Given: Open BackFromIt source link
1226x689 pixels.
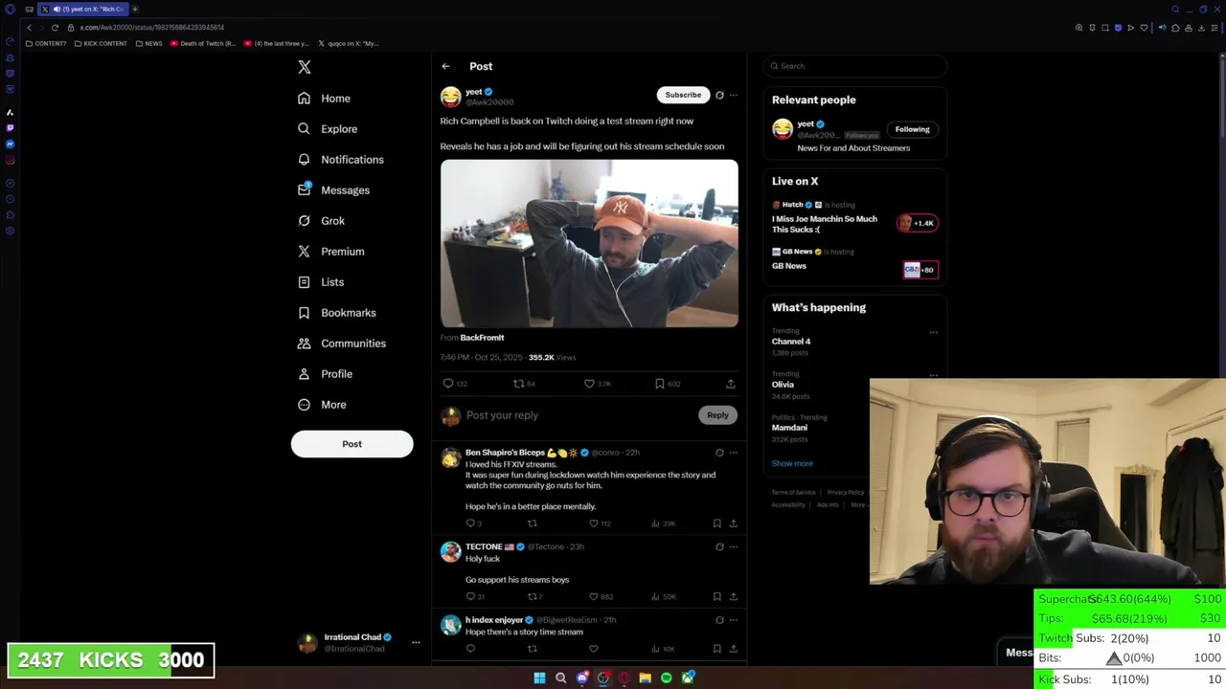Looking at the screenshot, I should coord(482,338).
